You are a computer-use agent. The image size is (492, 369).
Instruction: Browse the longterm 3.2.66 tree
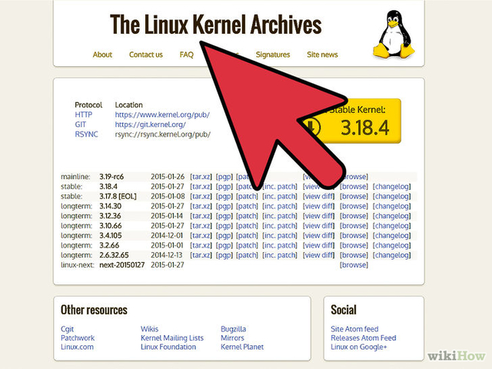354,245
